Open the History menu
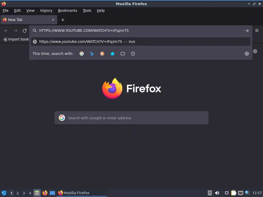This screenshot has height=197, width=263. point(46,11)
